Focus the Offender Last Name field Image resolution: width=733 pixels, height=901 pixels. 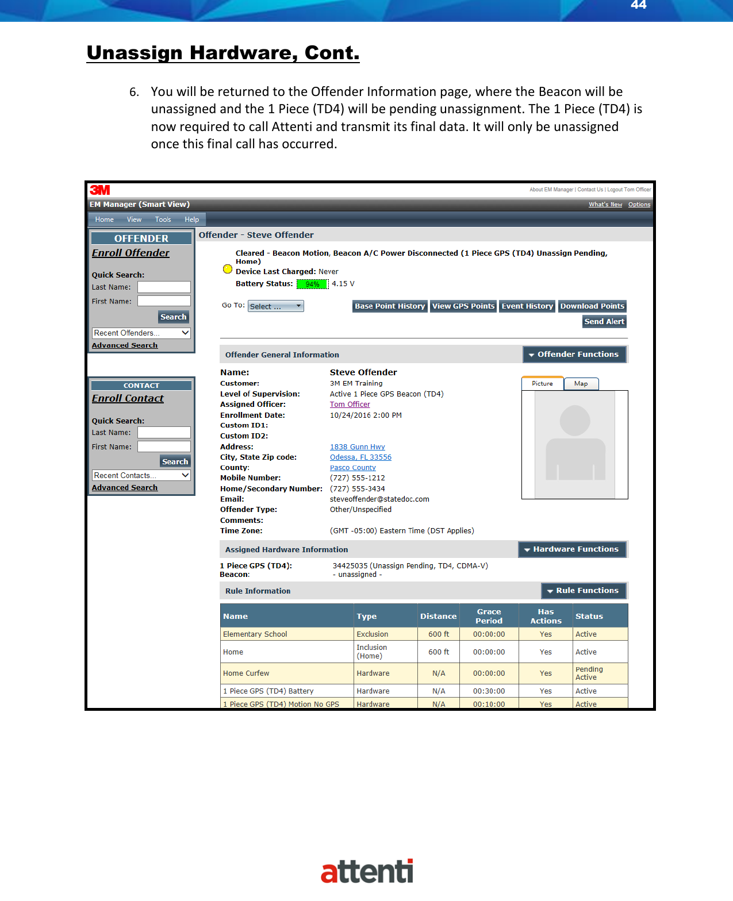(164, 287)
